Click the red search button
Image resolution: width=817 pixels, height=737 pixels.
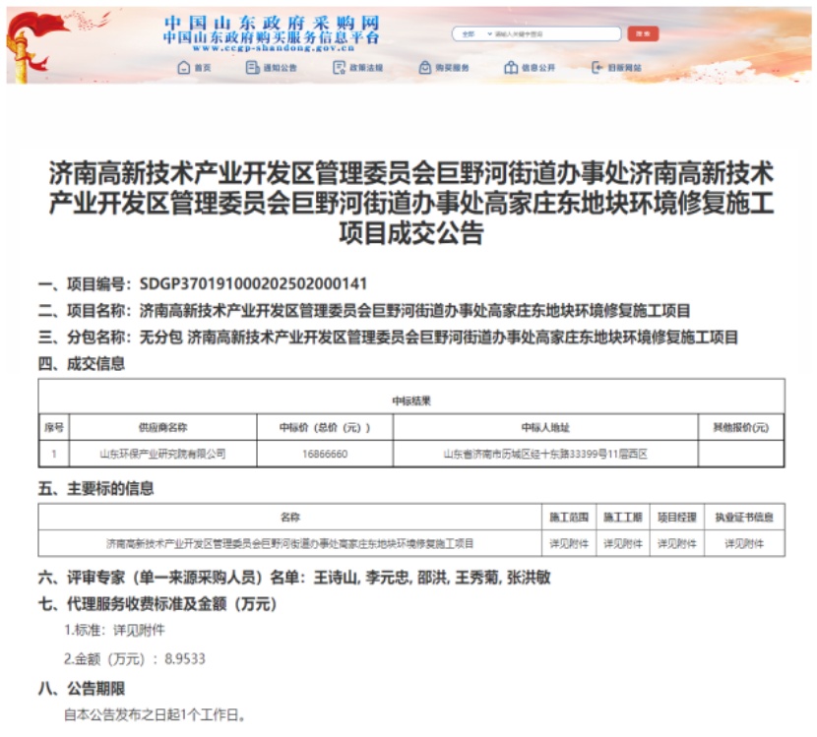pos(643,33)
